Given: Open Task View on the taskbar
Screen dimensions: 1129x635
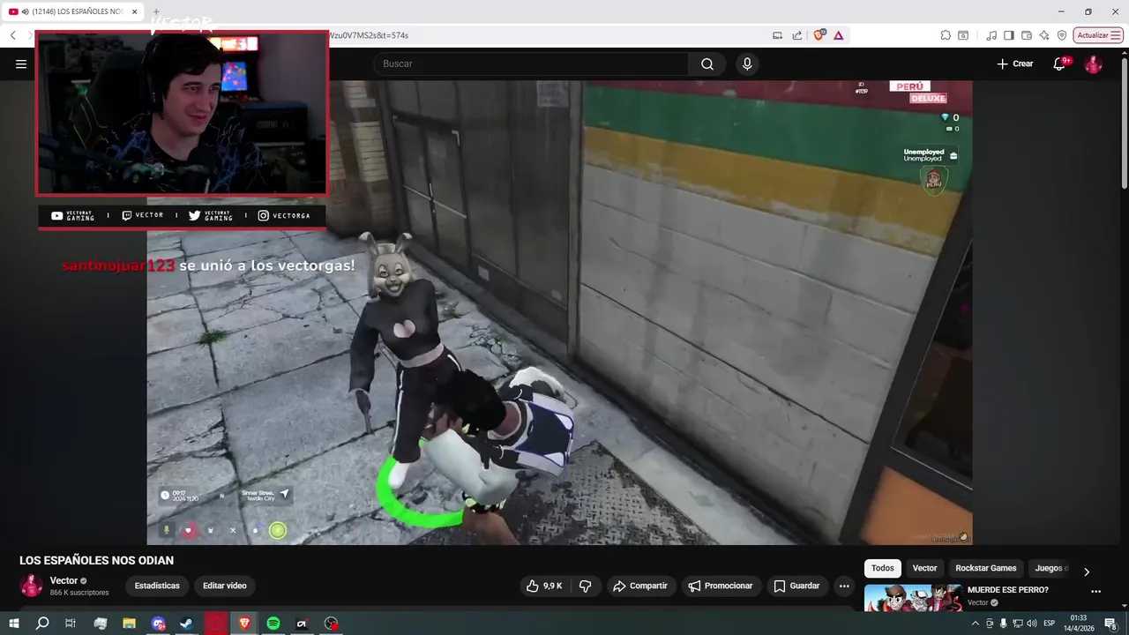Looking at the screenshot, I should [71, 624].
